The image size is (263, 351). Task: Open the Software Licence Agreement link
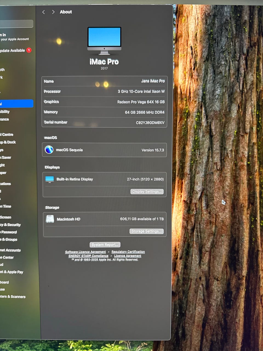pyautogui.click(x=85, y=252)
